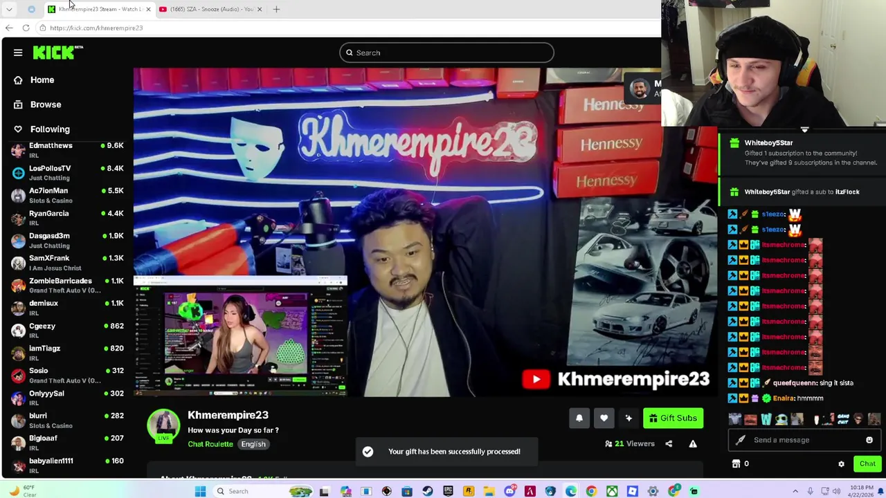This screenshot has width=886, height=498.
Task: Open Cgeezy channel in sidebar
Action: point(67,331)
